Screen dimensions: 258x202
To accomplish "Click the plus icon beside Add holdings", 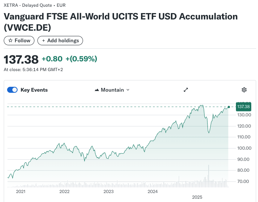I will (x=43, y=40).
